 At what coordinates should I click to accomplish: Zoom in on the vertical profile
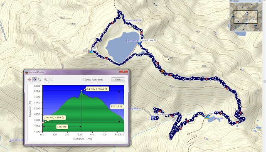(x=46, y=79)
